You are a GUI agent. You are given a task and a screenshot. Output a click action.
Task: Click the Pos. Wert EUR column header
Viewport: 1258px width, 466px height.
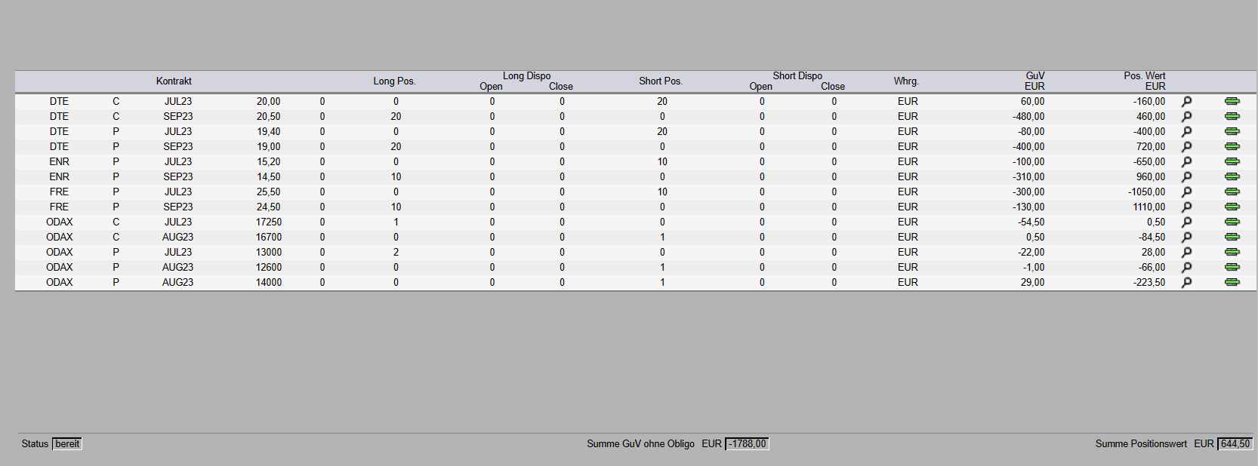(1144, 81)
